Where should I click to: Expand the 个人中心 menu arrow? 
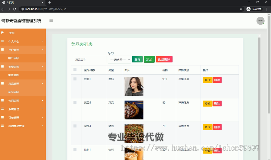(42, 41)
